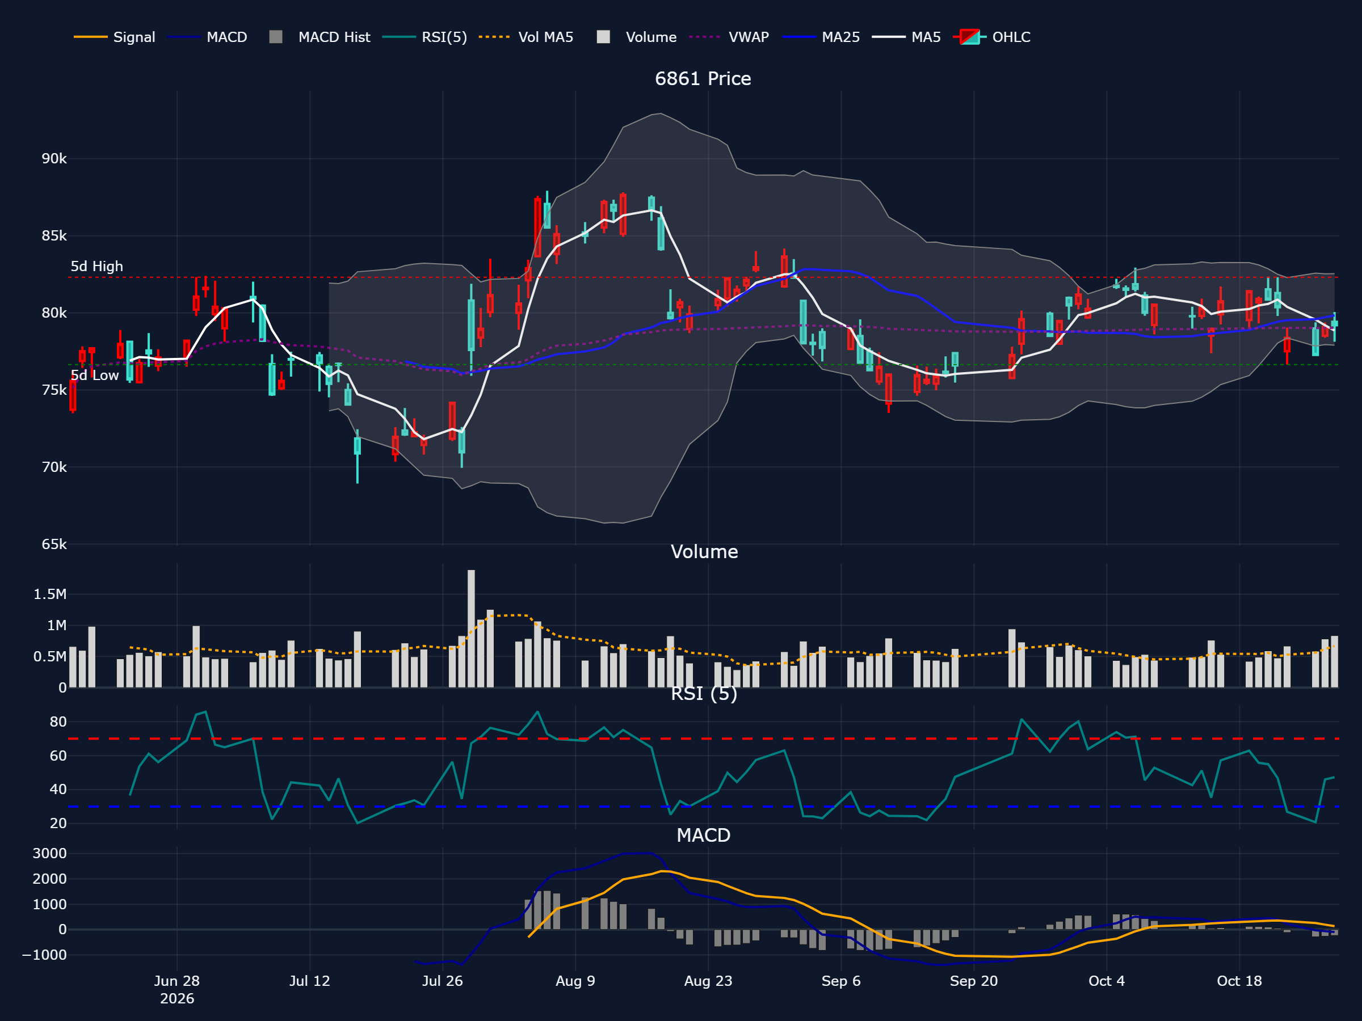This screenshot has width=1362, height=1021.
Task: Click the '65k' price axis tick
Action: coord(54,544)
